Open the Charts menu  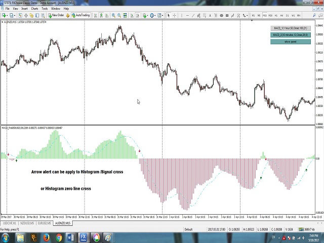(34, 9)
